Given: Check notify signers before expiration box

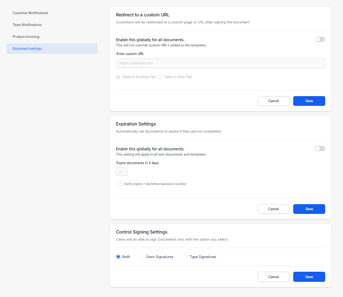Looking at the screenshot, I should [x=120, y=184].
